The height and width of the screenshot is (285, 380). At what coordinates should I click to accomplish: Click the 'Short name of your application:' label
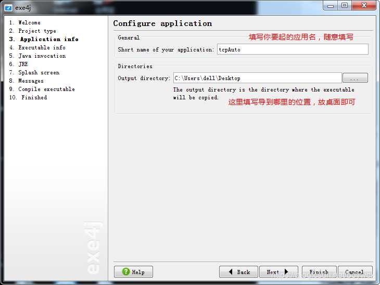click(x=166, y=49)
